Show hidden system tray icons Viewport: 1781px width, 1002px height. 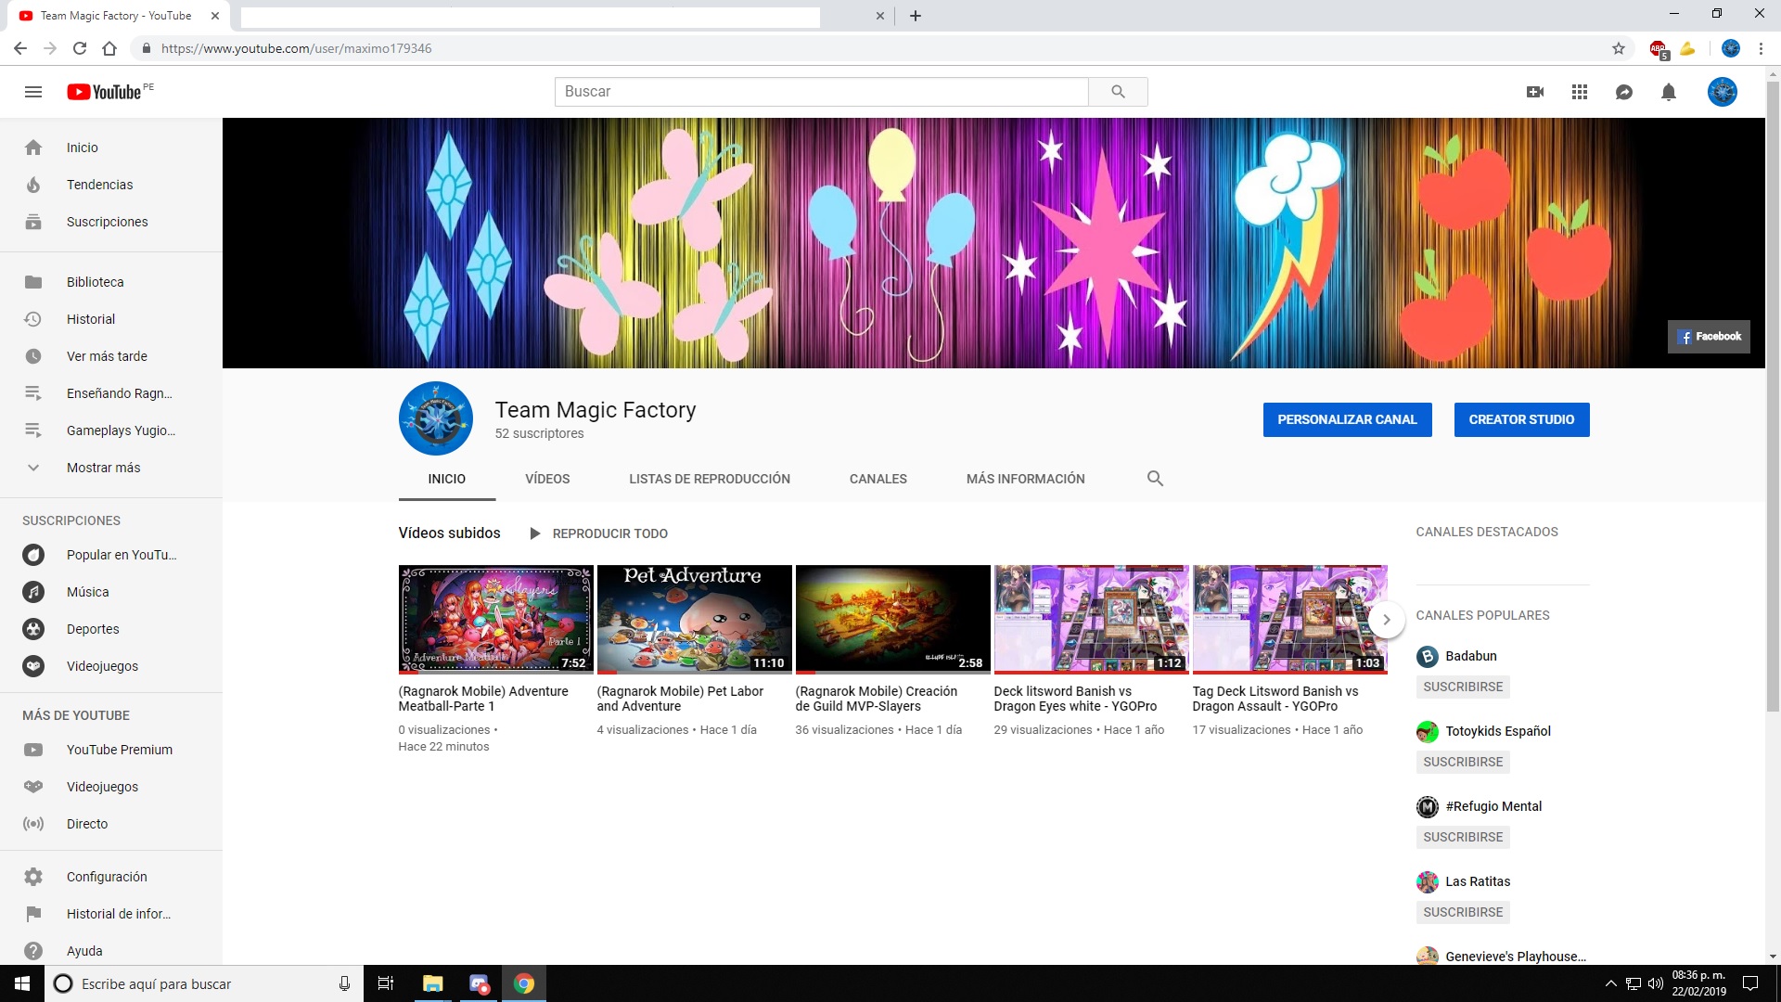tap(1611, 983)
